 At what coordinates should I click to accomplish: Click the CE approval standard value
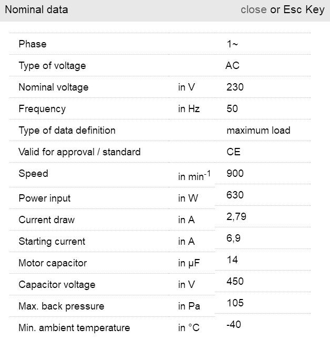233,152
